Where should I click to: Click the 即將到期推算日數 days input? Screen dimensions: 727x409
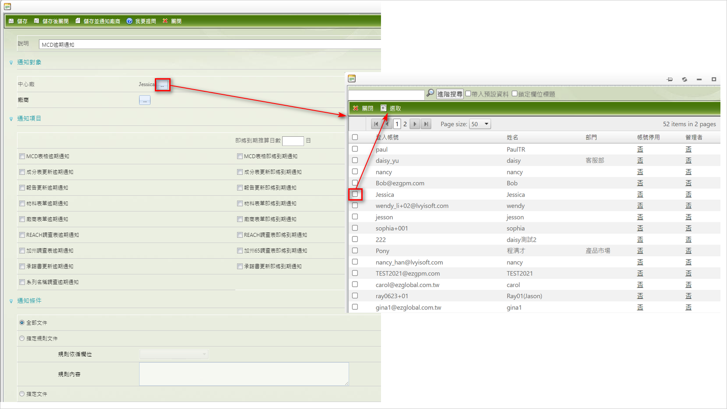293,141
